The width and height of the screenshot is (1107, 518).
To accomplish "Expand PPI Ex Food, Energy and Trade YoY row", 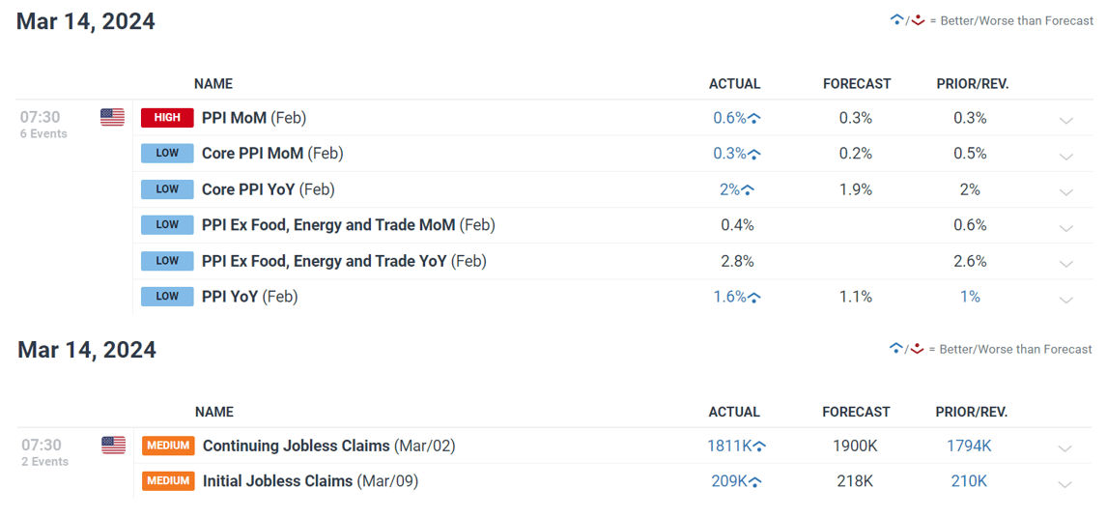I will pyautogui.click(x=1066, y=264).
